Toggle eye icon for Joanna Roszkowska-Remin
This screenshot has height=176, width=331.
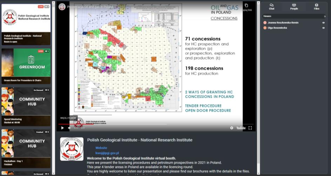tap(323, 22)
